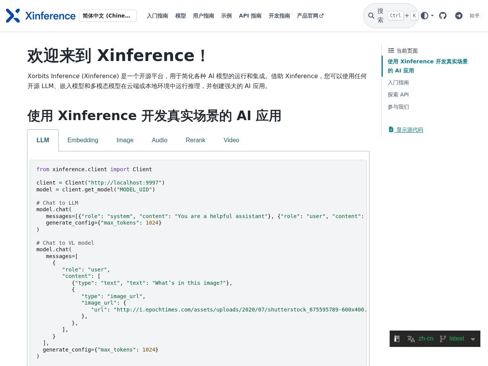Image resolution: width=488 pixels, height=366 pixels.
Task: Jump to 参与我们 in the page contents
Action: pos(398,107)
